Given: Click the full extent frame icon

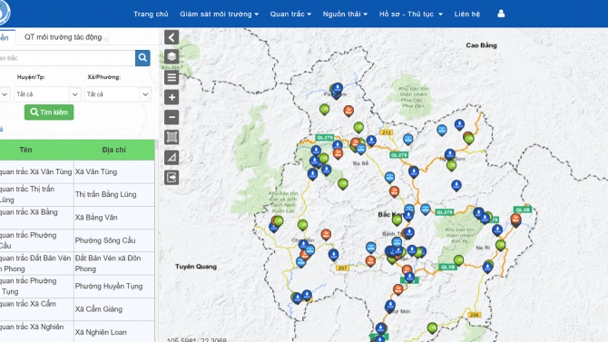Looking at the screenshot, I should 172,137.
